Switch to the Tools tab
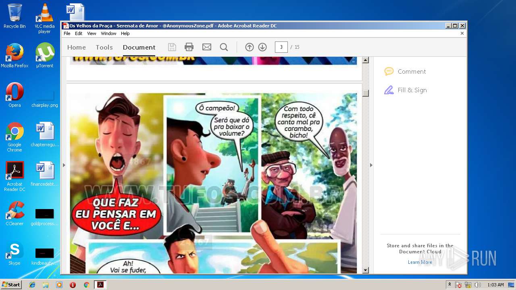 click(104, 47)
